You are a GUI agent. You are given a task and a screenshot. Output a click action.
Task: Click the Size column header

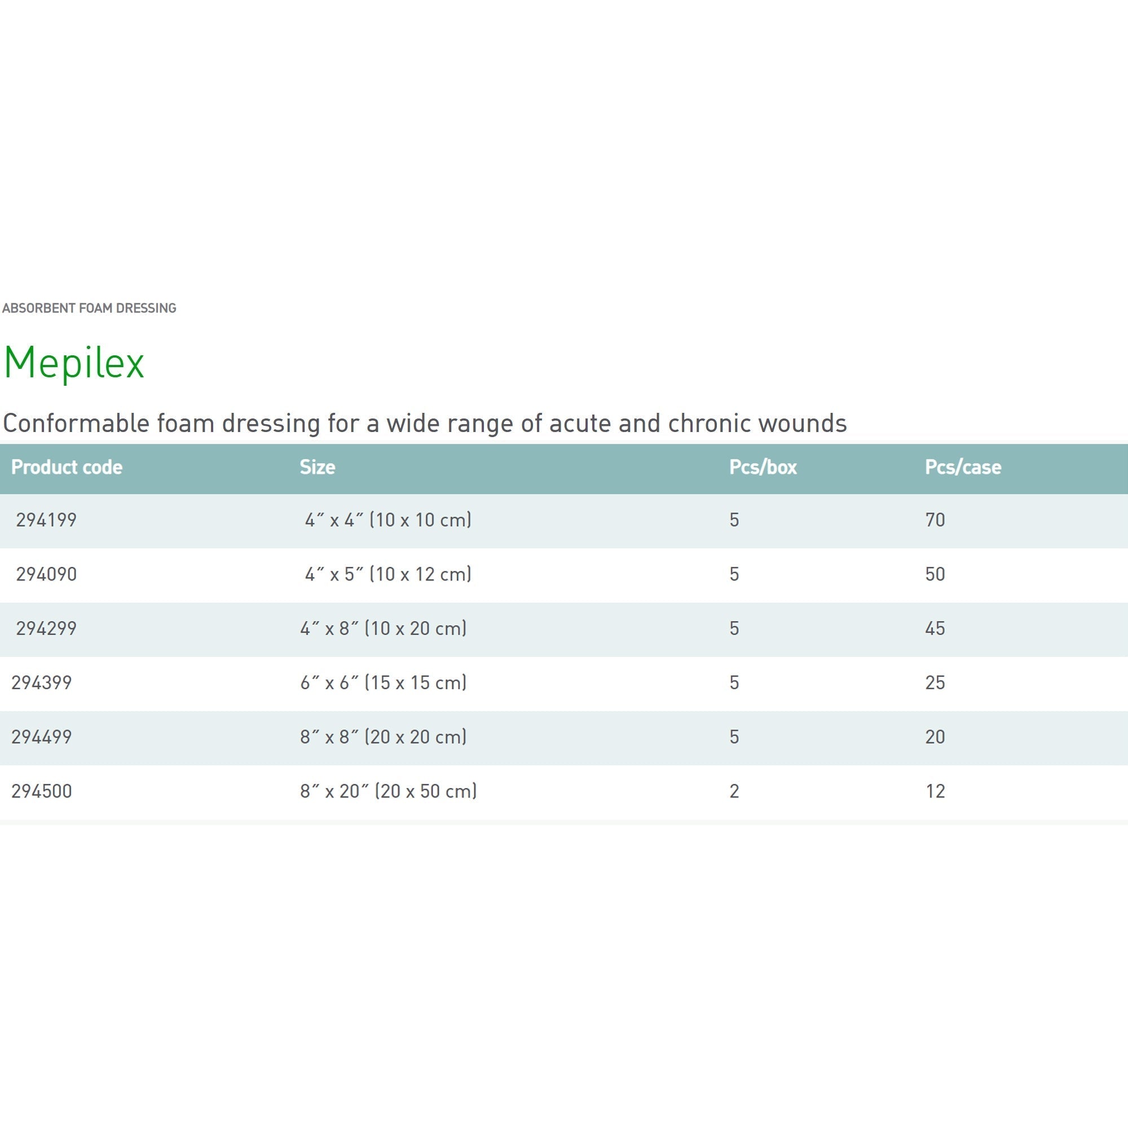(317, 466)
